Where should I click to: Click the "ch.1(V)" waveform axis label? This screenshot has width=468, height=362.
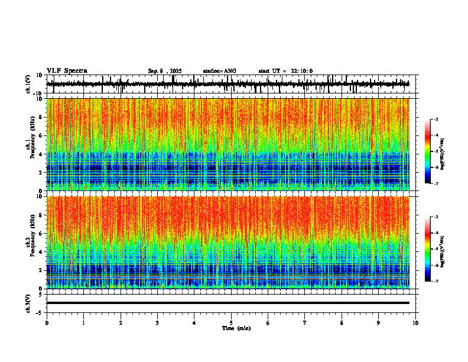click(x=28, y=84)
